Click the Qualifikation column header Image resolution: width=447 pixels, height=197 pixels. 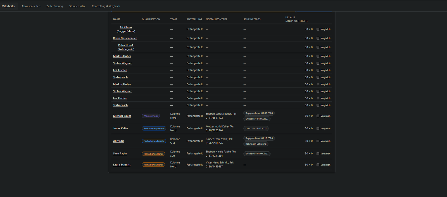click(x=151, y=19)
